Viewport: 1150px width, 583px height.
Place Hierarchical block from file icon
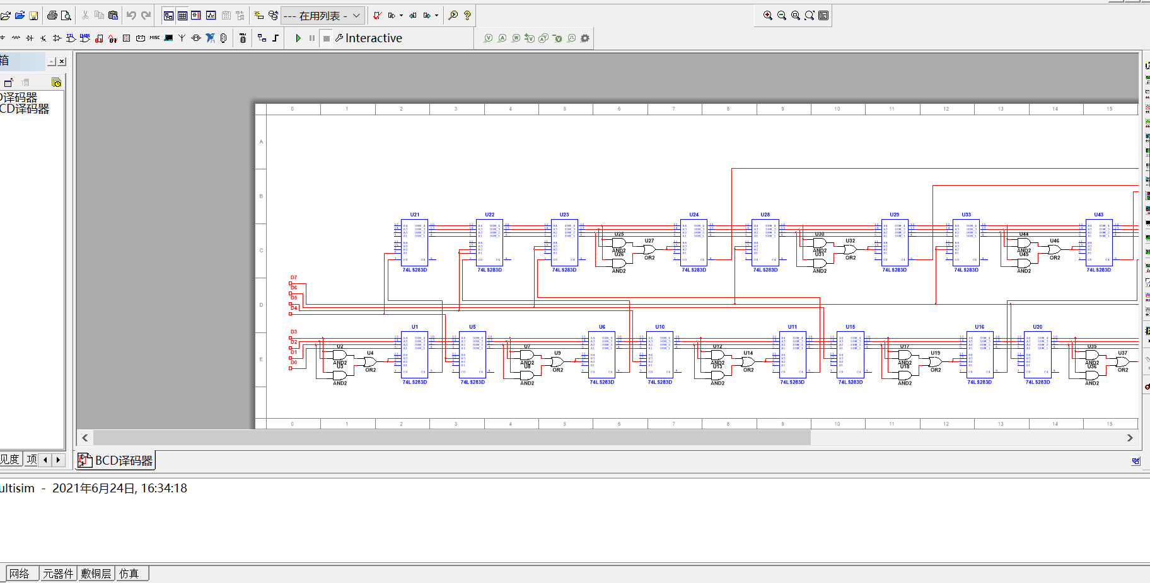262,38
